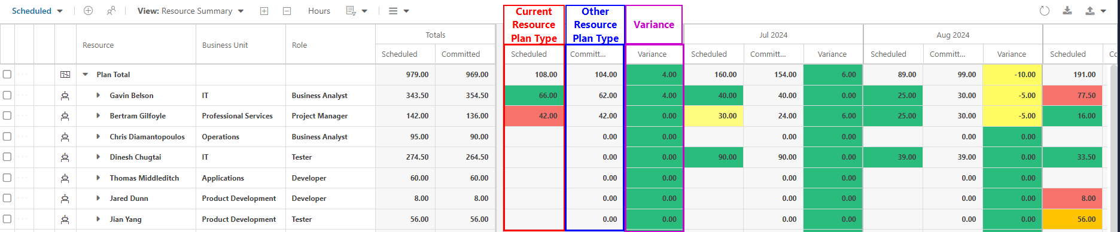
Task: Click Project Manager role cell
Action: [330, 116]
